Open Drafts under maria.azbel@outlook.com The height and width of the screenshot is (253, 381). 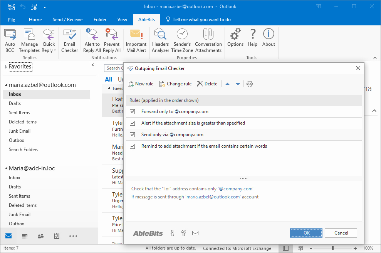pos(15,103)
